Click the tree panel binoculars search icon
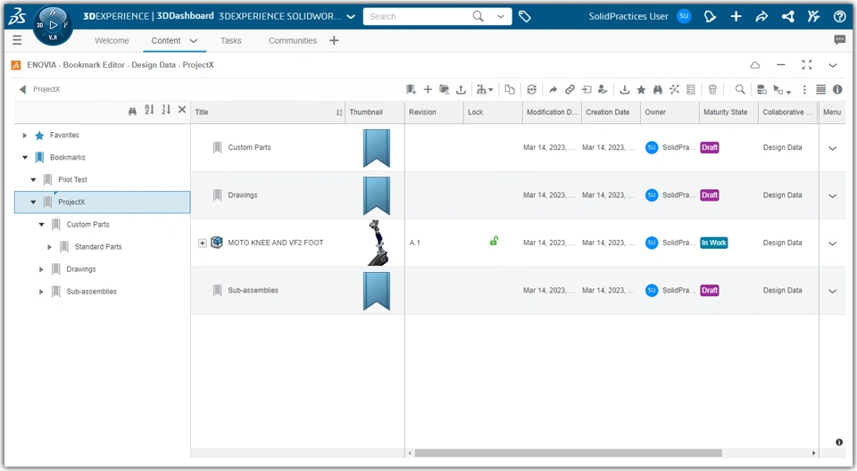 [132, 111]
